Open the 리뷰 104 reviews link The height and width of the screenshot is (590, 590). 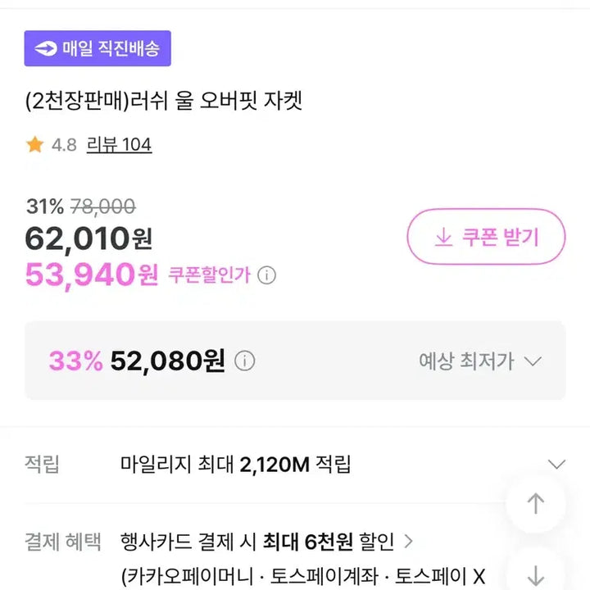tap(119, 145)
